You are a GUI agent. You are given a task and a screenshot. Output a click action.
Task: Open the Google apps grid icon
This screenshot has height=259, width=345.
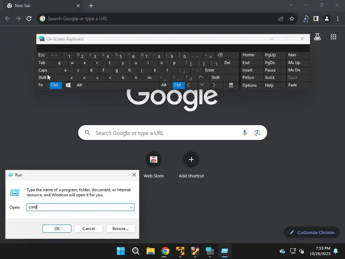click(x=334, y=37)
